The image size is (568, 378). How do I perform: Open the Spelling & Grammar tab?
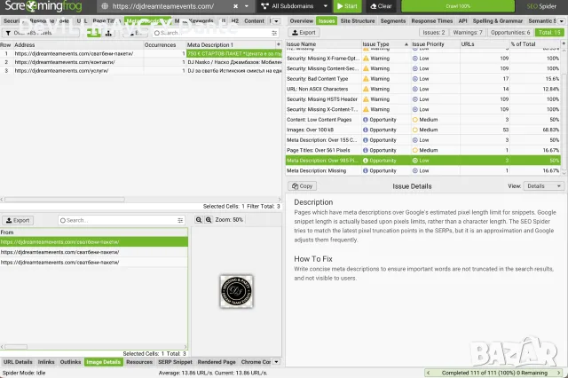[x=497, y=21]
